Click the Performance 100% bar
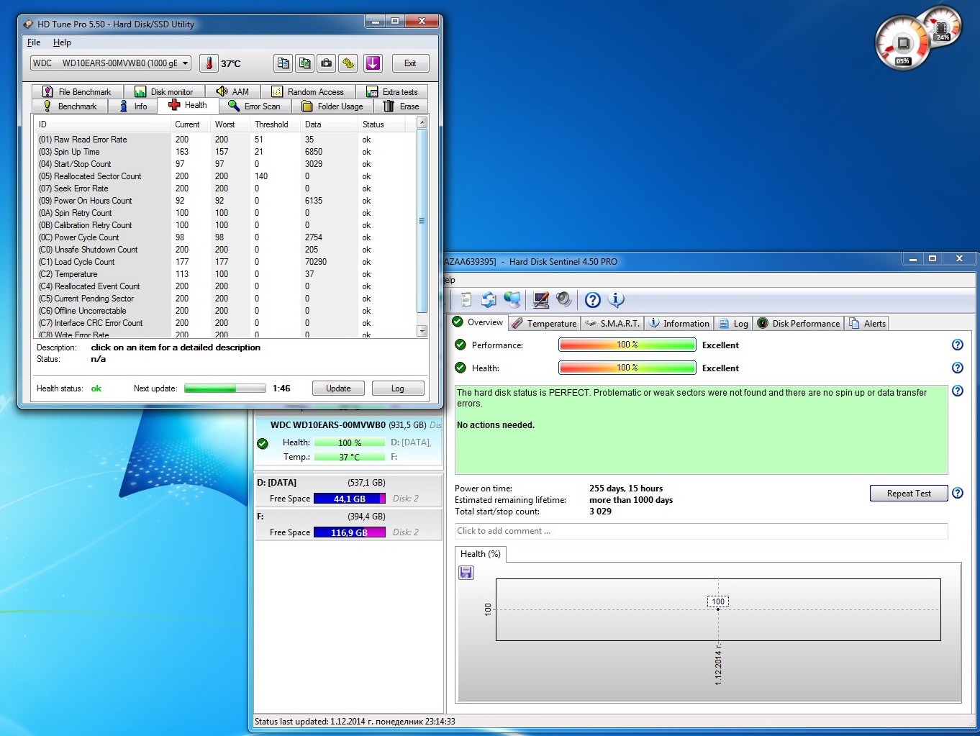 pos(627,345)
